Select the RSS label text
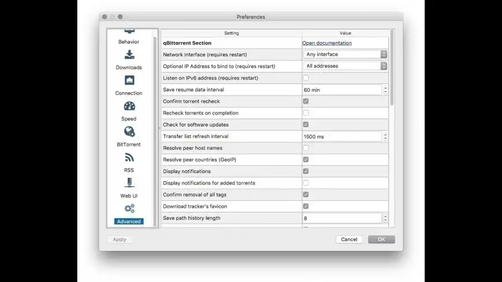This screenshot has width=502, height=282. pos(129,170)
